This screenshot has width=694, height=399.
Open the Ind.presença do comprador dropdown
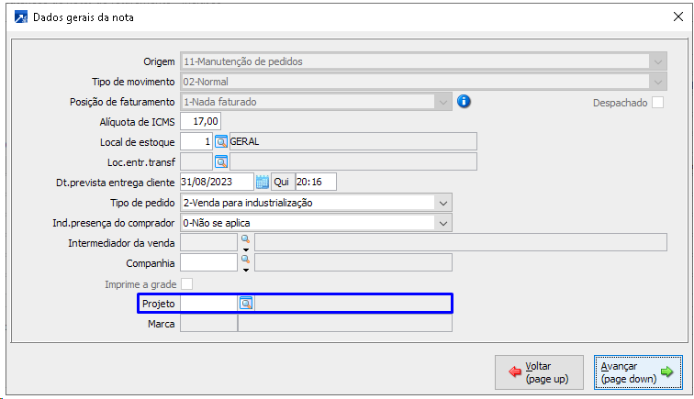coord(443,224)
